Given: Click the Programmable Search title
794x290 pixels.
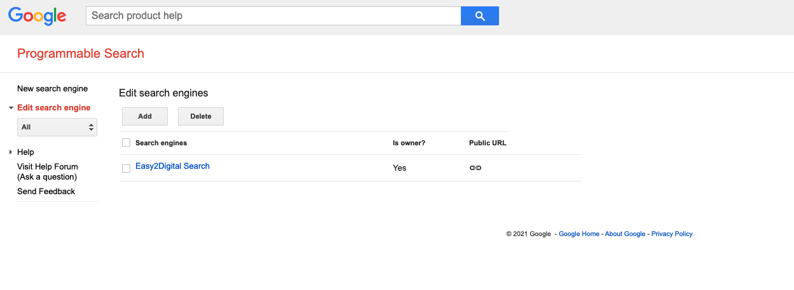Looking at the screenshot, I should pos(81,53).
